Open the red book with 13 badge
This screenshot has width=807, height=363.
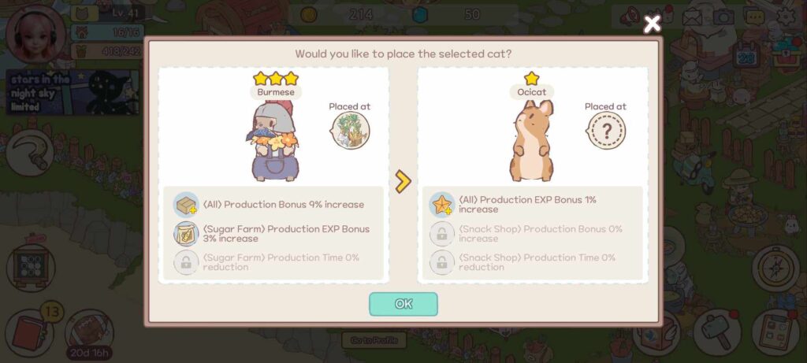tap(30, 332)
